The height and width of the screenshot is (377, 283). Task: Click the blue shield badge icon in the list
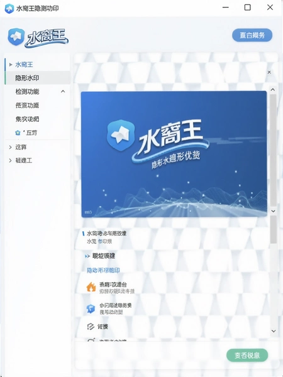pos(91,309)
